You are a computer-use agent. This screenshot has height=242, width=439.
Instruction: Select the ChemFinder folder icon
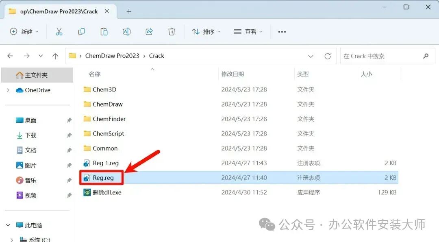(87, 119)
